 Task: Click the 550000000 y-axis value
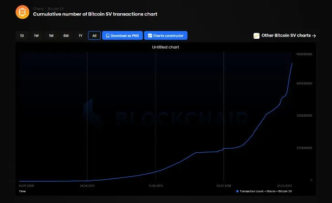coord(304,116)
